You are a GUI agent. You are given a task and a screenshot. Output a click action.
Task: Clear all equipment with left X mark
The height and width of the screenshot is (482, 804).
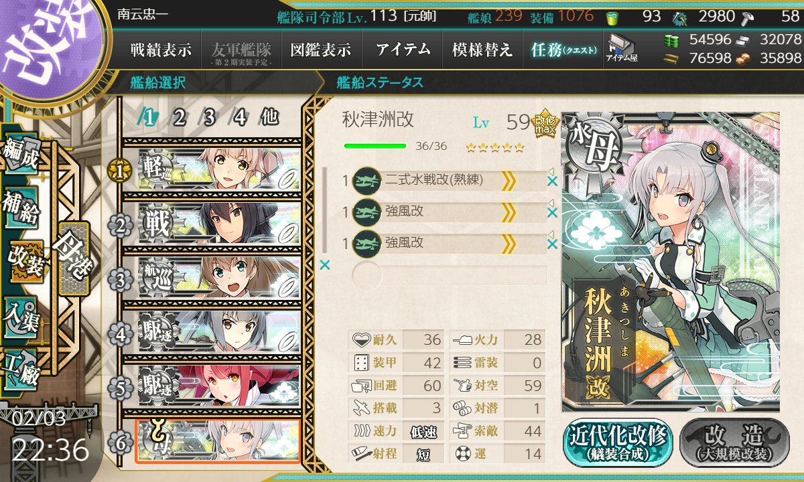[325, 265]
